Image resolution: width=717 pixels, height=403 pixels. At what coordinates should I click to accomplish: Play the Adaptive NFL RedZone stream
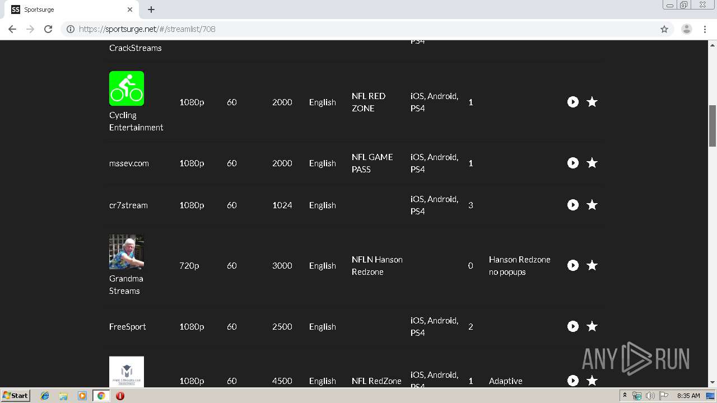[x=572, y=381]
